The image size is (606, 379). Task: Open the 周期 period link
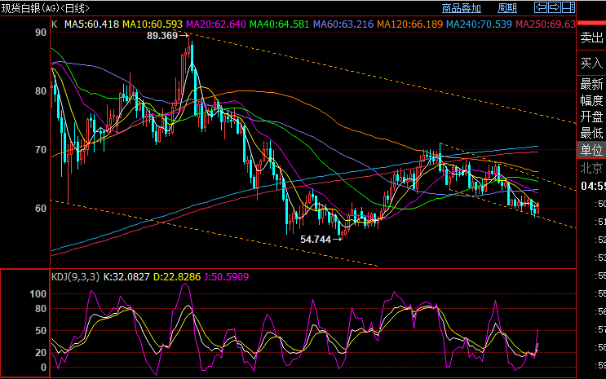pyautogui.click(x=507, y=8)
